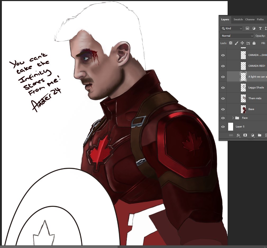Screen dimensions: 267x248
Task: Select the Leggo Shade layer thumbnail
Action: point(243,88)
